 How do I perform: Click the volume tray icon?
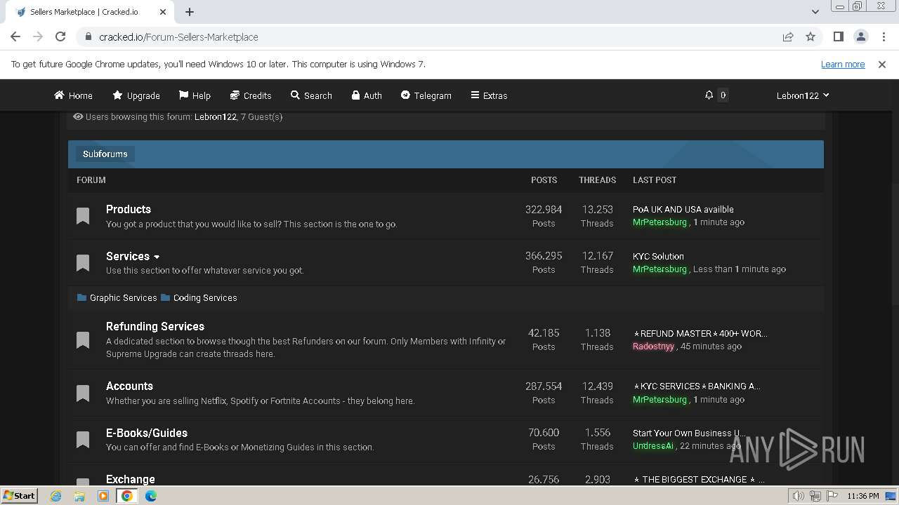(x=799, y=496)
